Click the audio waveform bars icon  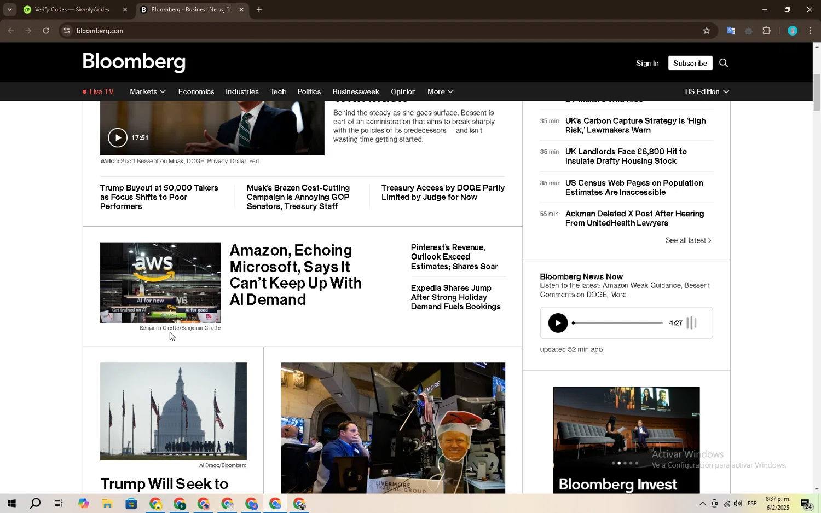(x=692, y=323)
